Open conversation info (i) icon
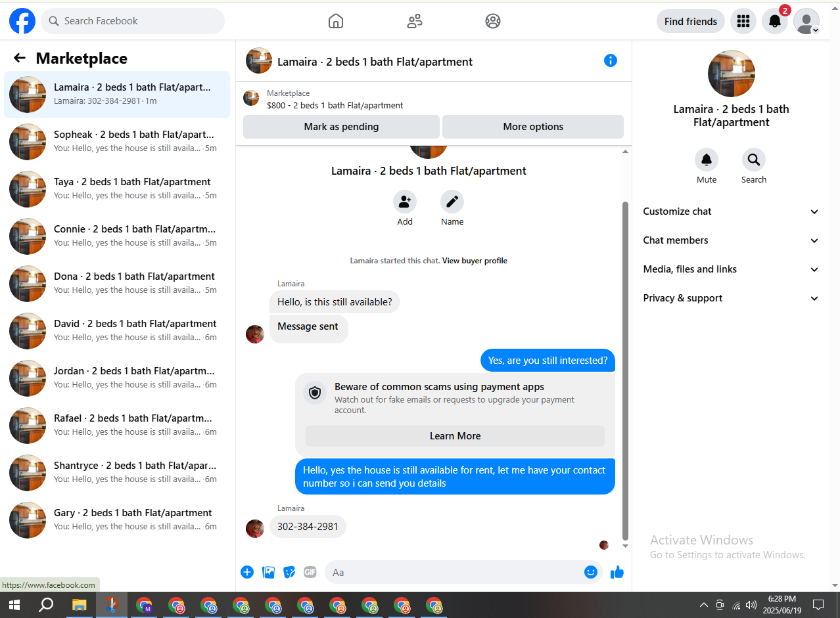The height and width of the screenshot is (618, 840). pos(611,60)
